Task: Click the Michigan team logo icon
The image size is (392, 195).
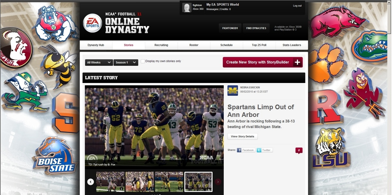Action: pos(233,91)
